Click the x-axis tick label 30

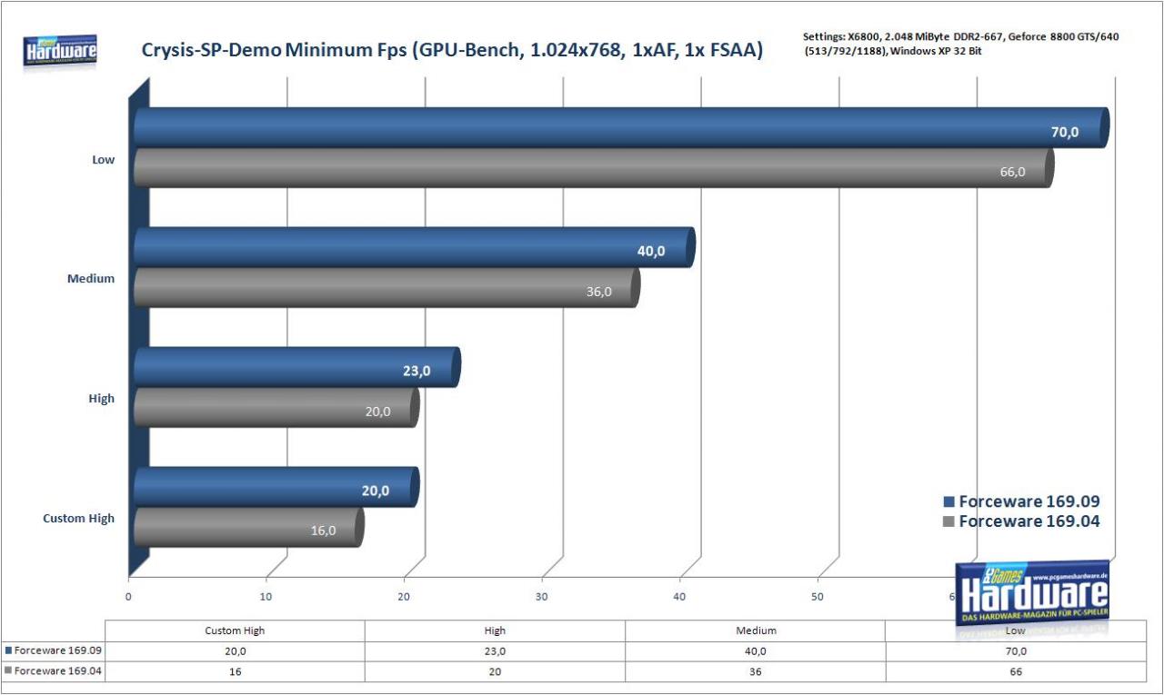pyautogui.click(x=542, y=597)
